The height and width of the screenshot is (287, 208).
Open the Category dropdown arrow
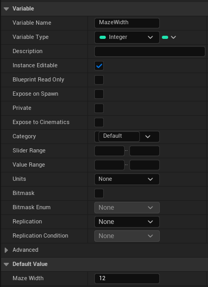point(148,137)
